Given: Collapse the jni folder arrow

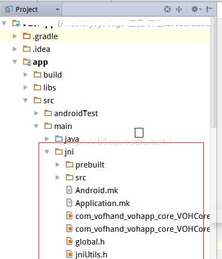Looking at the screenshot, I should (47, 152).
